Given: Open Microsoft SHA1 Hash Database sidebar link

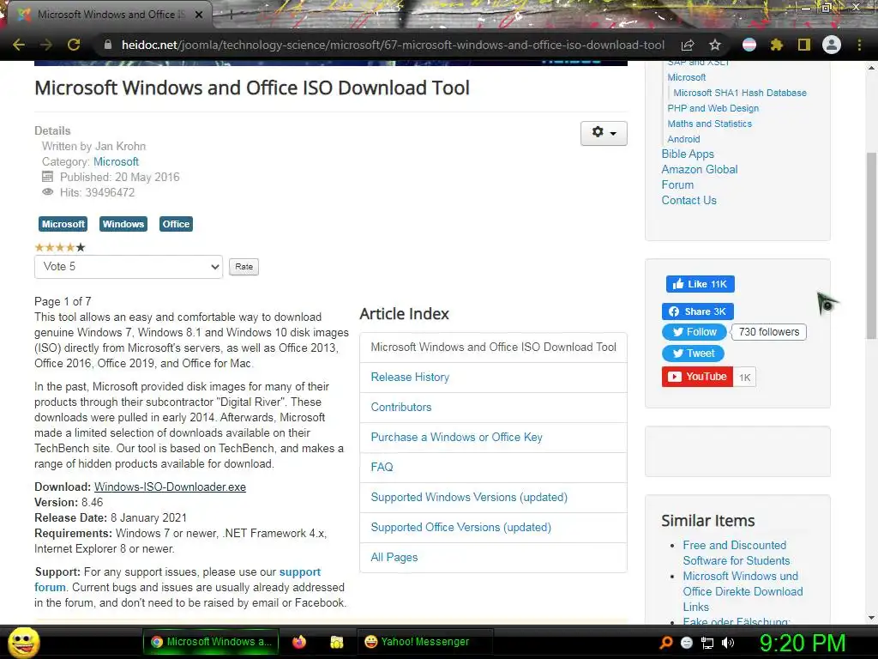Looking at the screenshot, I should (740, 93).
